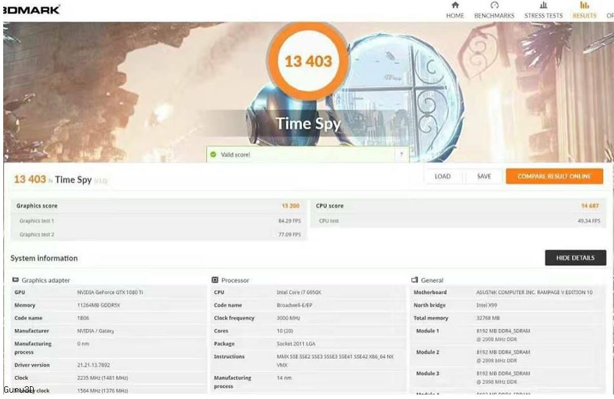Switch to the Stress Tests tab
Image resolution: width=614 pixels, height=399 pixels.
(x=543, y=15)
